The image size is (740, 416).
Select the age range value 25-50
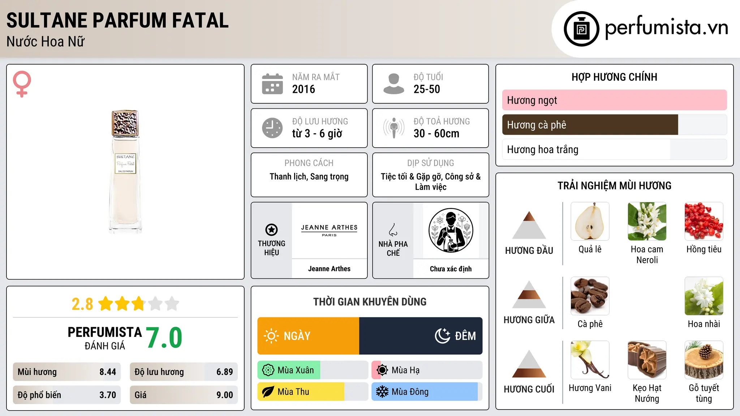point(427,89)
